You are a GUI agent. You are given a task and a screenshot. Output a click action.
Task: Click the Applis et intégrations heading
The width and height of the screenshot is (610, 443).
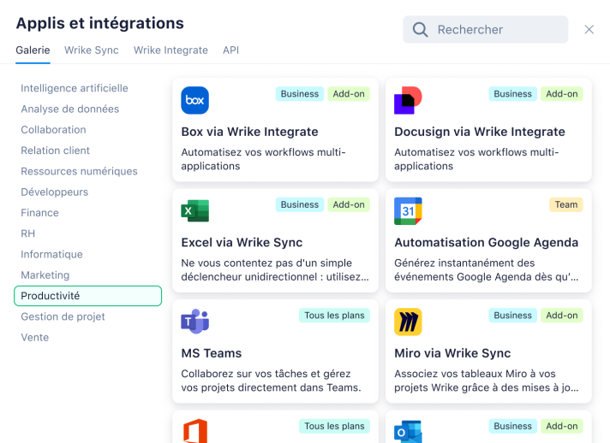(100, 23)
